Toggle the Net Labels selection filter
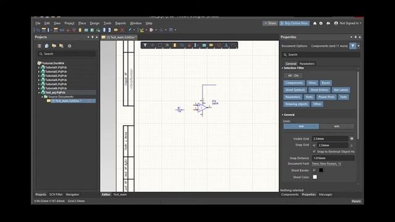The width and height of the screenshot is (395, 222). pos(340,90)
